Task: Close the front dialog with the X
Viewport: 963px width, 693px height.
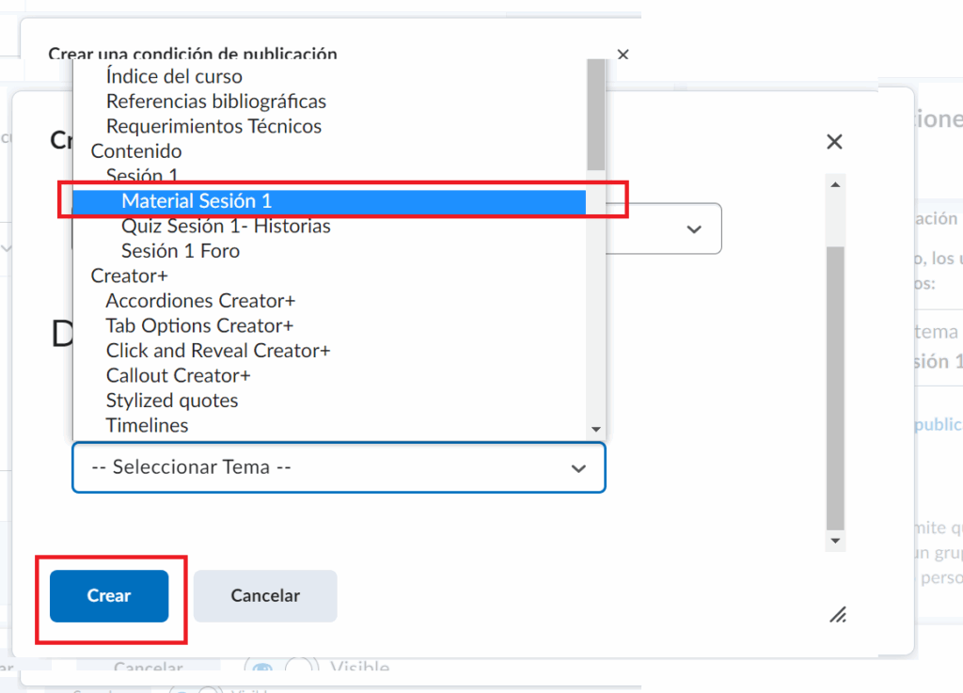Action: [833, 142]
